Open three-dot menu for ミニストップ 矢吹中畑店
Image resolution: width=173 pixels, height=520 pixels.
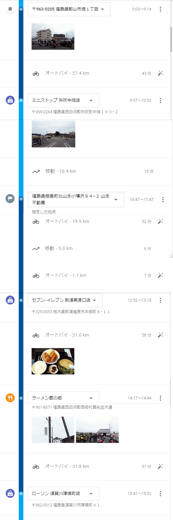click(x=161, y=100)
